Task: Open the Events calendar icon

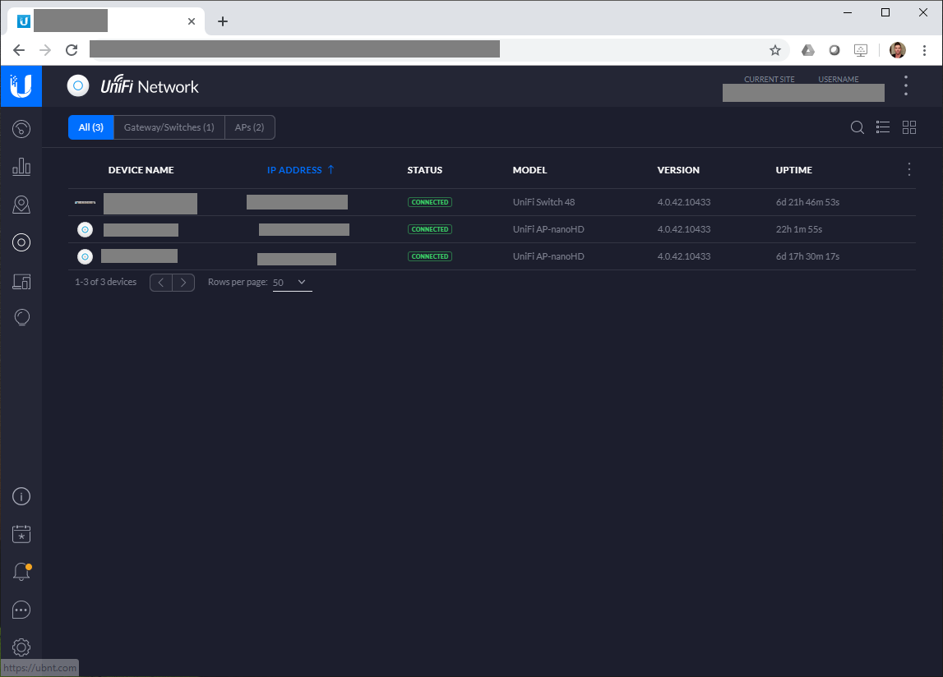Action: pos(21,534)
